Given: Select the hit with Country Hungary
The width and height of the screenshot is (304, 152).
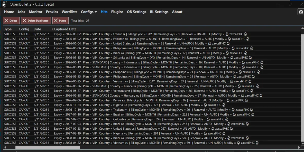Looking at the screenshot, I should point(152,96).
